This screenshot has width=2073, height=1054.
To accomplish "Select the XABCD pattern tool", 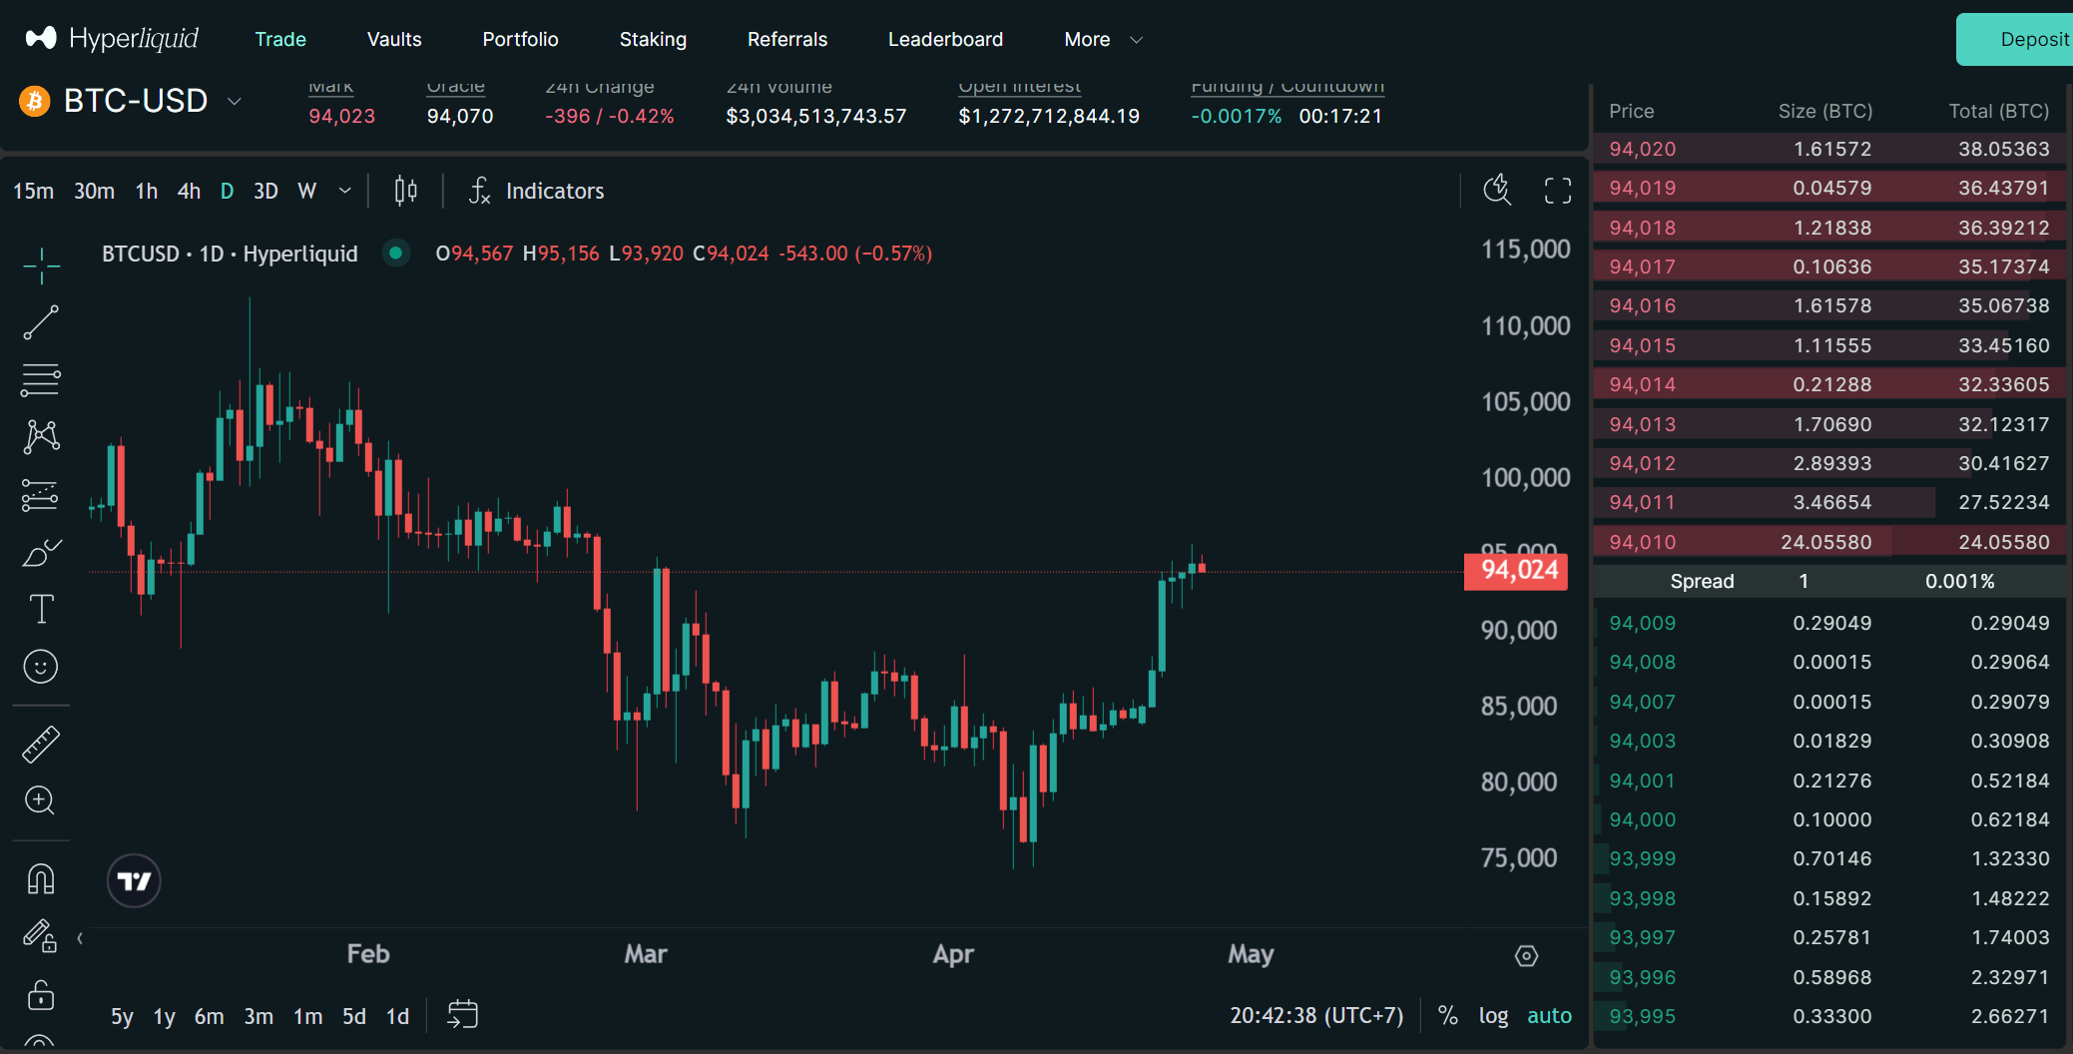I will point(41,436).
